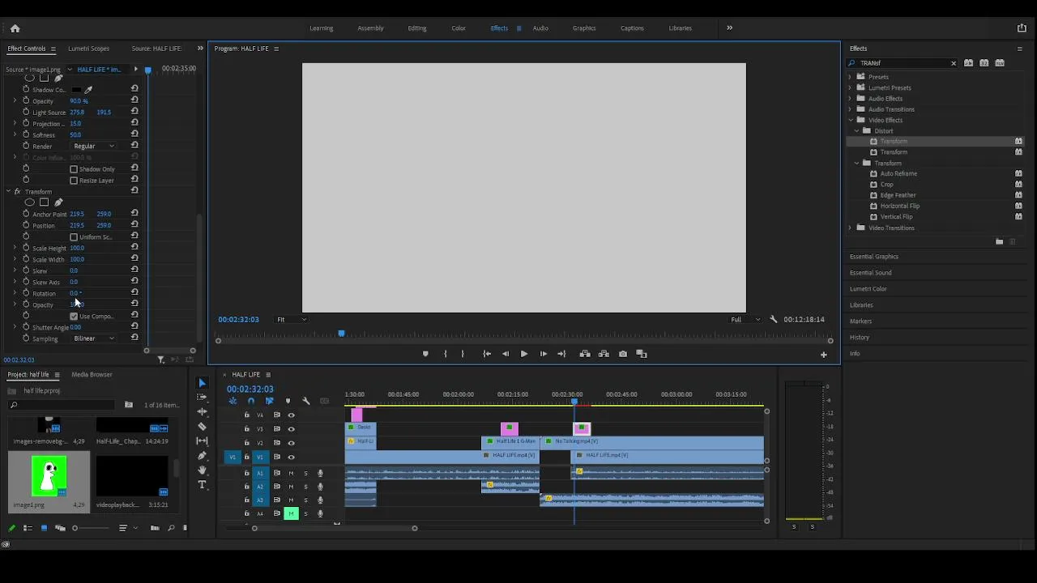This screenshot has width=1037, height=583.
Task: Filter effects by 32-bit Color badge
Action: click(984, 63)
